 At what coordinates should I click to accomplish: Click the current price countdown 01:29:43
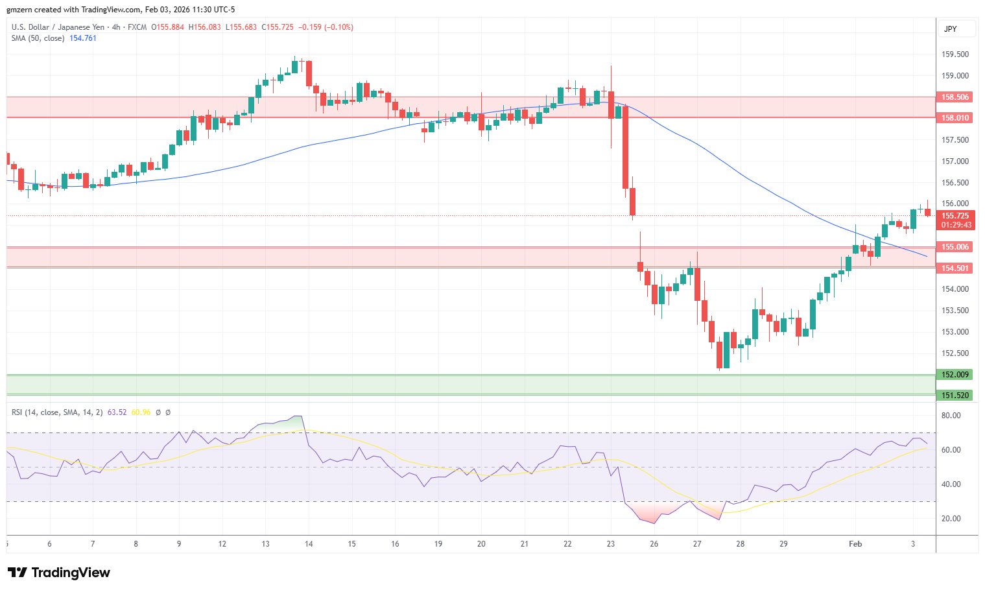click(956, 225)
